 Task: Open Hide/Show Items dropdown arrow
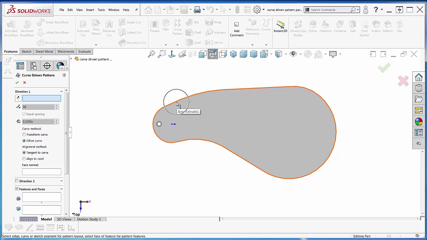pos(300,54)
